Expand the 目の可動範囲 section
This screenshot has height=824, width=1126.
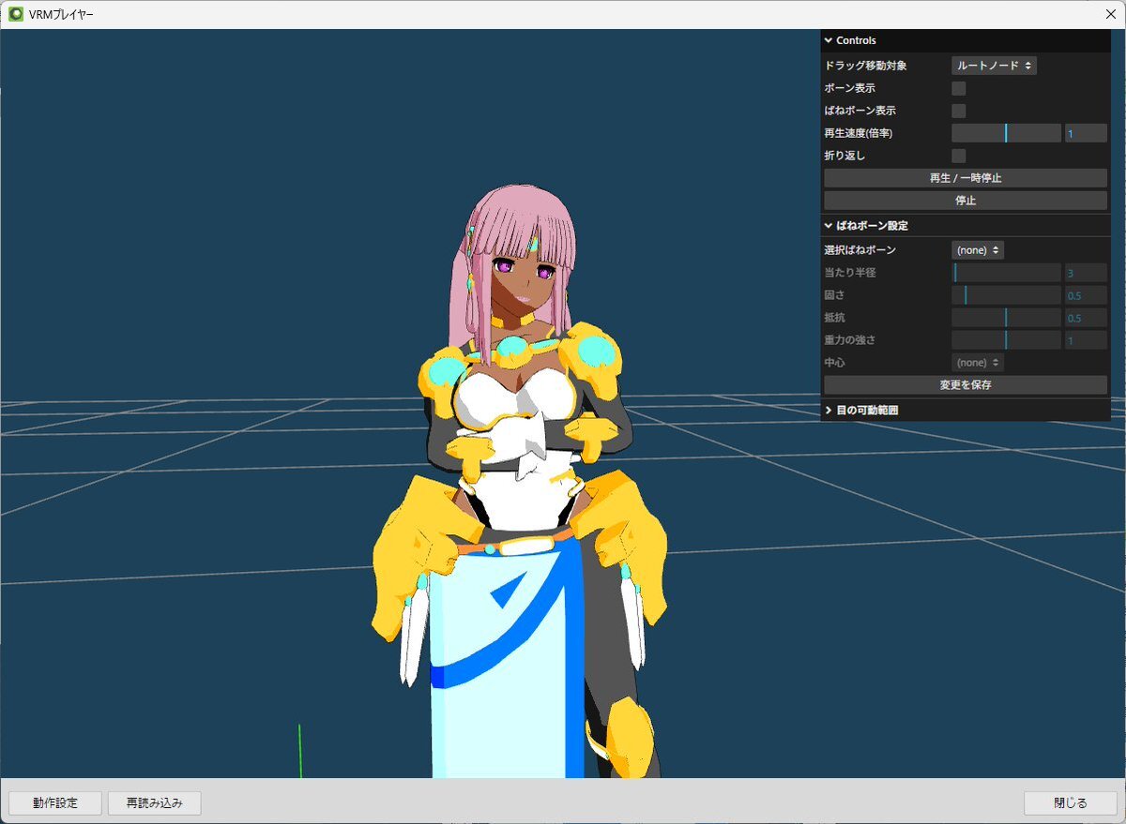tap(966, 411)
